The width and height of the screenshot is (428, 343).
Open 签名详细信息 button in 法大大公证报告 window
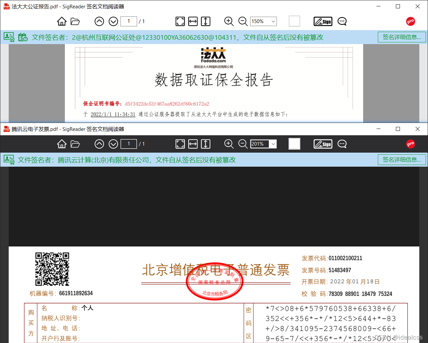[x=402, y=37]
